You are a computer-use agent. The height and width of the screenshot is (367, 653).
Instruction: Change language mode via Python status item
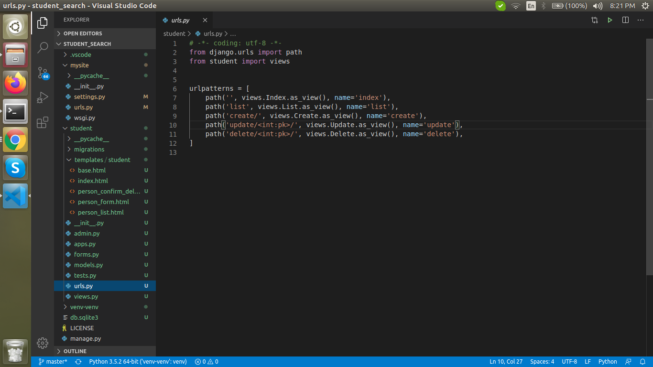pyautogui.click(x=608, y=362)
